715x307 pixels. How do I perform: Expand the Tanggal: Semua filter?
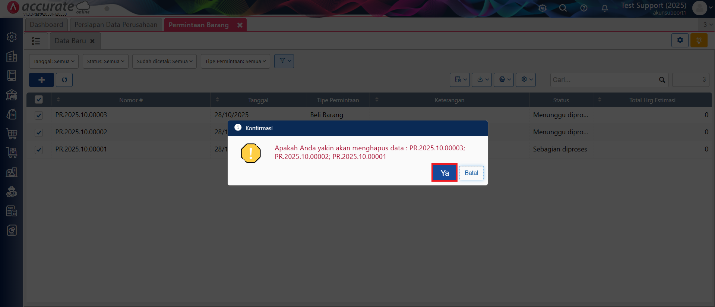coord(54,62)
